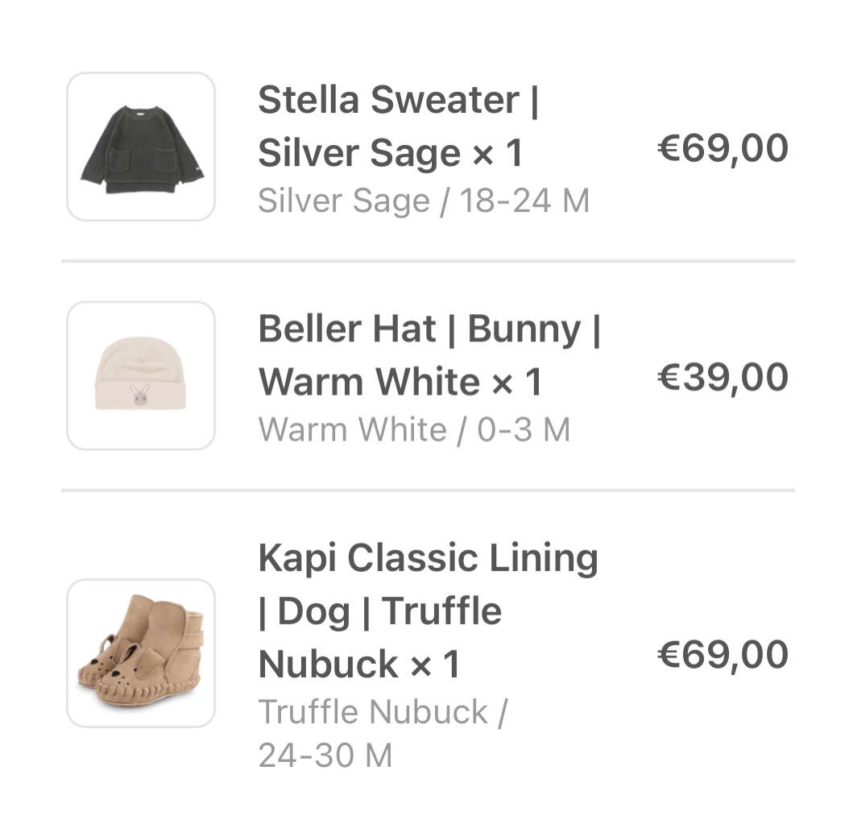Screen dimensions: 849x816
Task: Click the Silver Sage / 18-24 M variant text
Action: point(424,201)
